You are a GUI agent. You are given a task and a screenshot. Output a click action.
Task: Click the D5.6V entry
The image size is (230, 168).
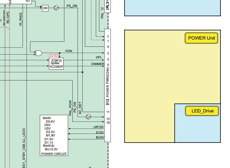point(50,121)
